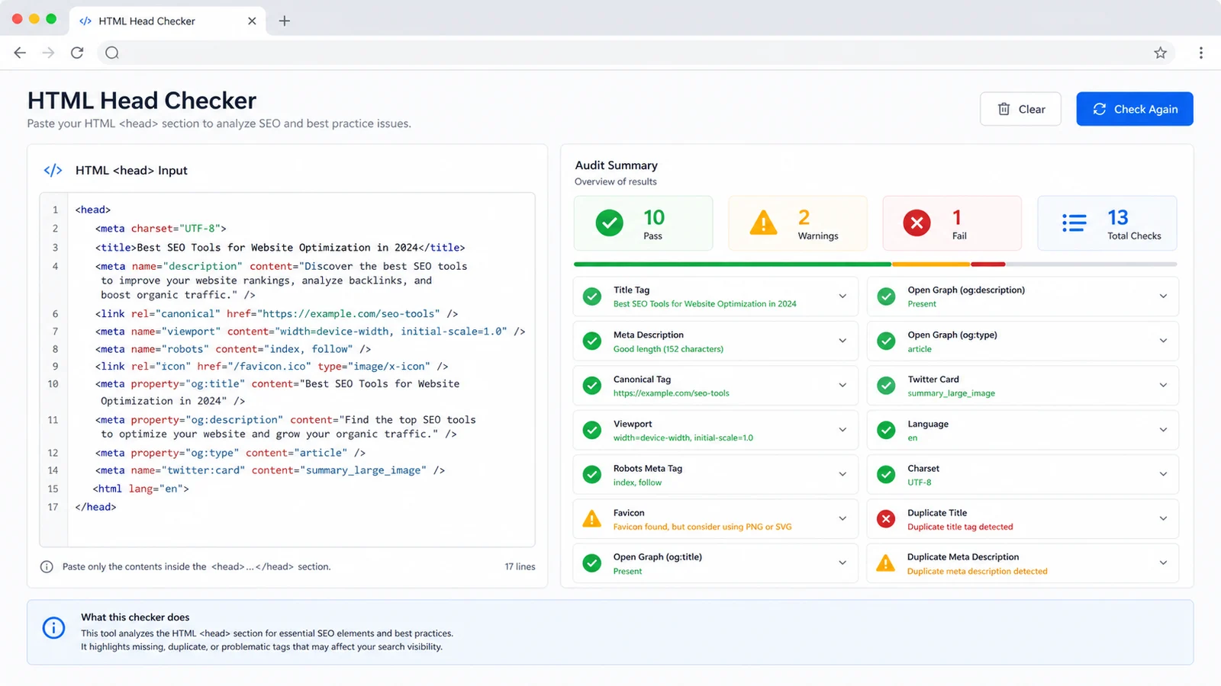The height and width of the screenshot is (686, 1221).
Task: Click 'Good length (152 characters)' text
Action: (x=668, y=349)
